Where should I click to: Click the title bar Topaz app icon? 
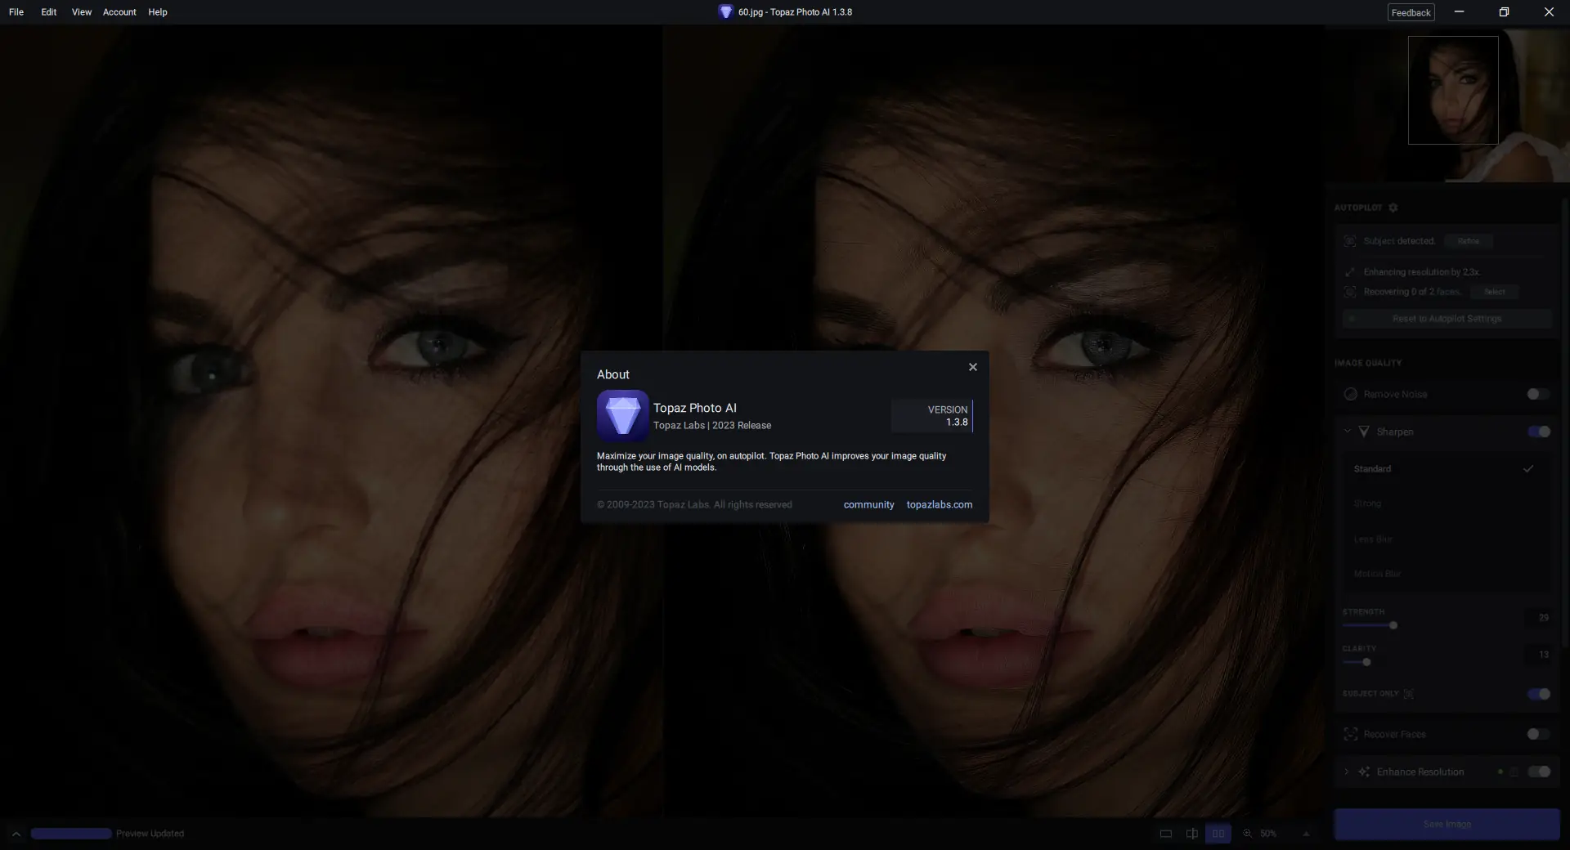point(725,12)
